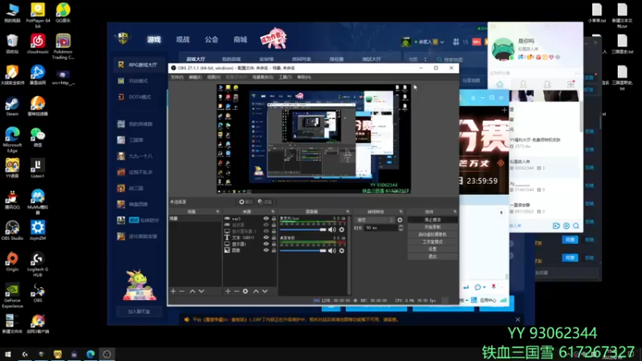Move scene up arrow in scenes panel

click(193, 291)
